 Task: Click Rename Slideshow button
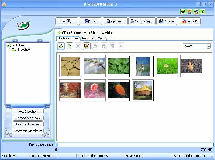tap(28, 118)
